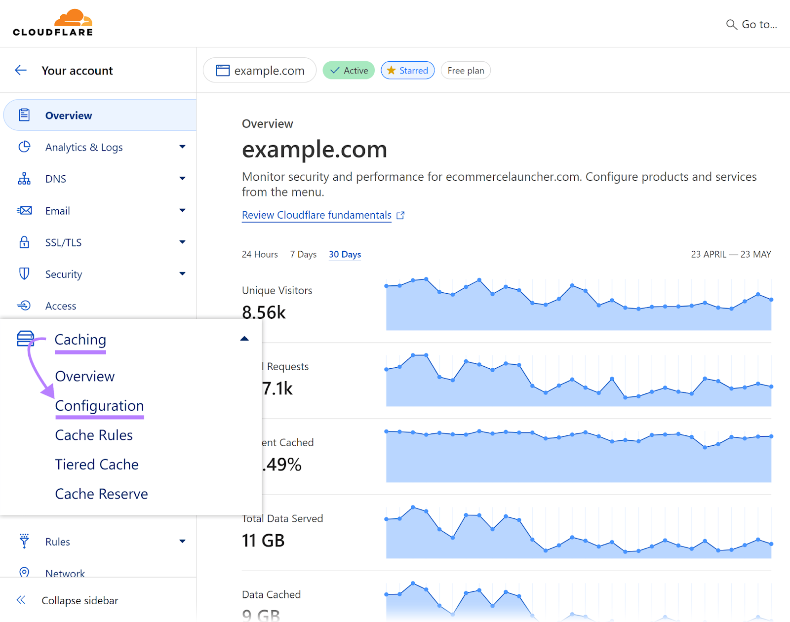Click the Cloudflare logo
The image size is (790, 622).
point(52,22)
